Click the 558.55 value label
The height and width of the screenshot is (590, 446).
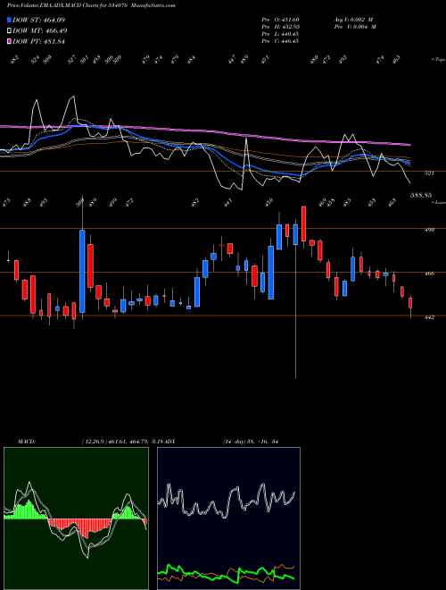coord(420,195)
